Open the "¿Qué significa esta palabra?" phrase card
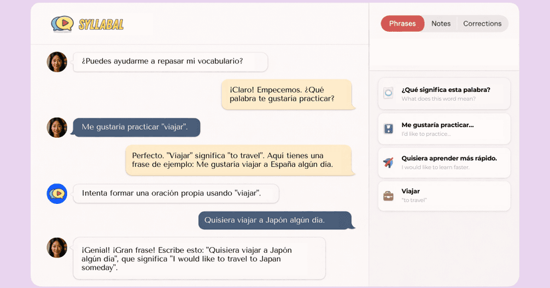This screenshot has height=288, width=550. pos(444,93)
